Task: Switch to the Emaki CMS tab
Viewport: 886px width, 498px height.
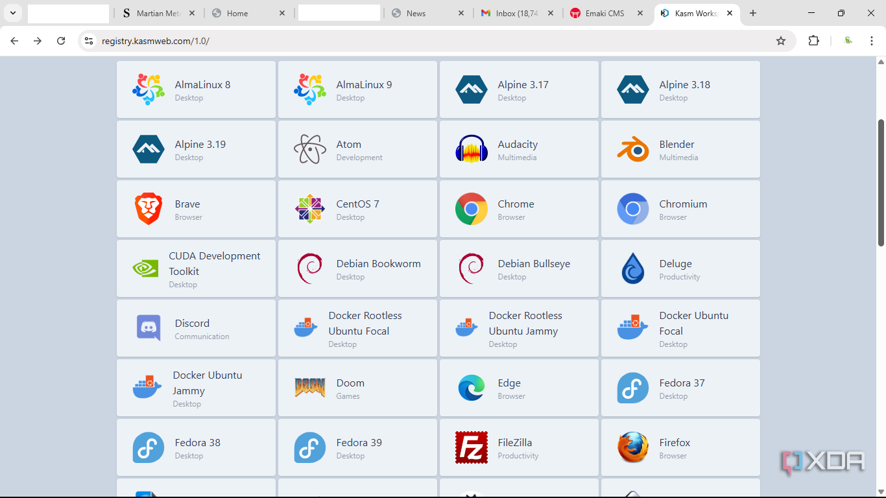Action: pos(606,13)
